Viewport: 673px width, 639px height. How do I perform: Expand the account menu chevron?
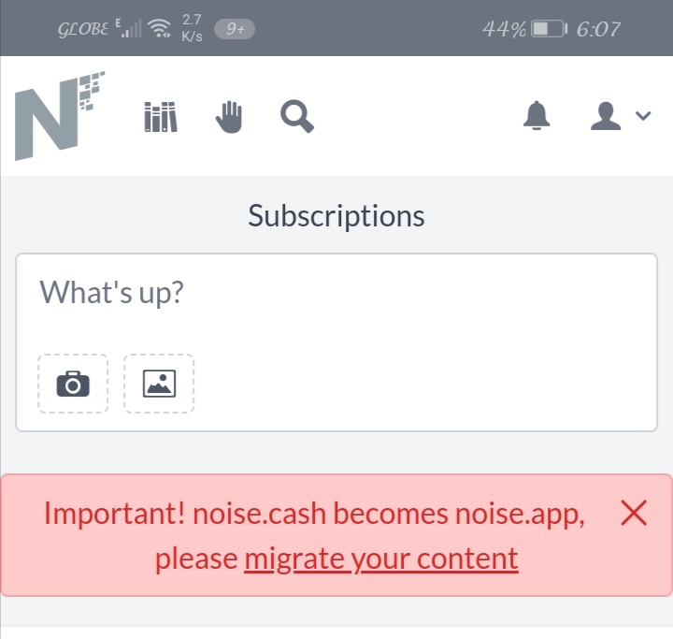pyautogui.click(x=643, y=116)
